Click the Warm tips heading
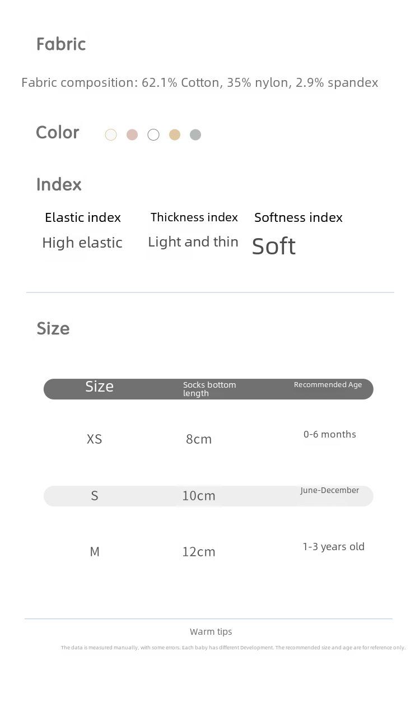Image resolution: width=420 pixels, height=702 pixels. [x=211, y=631]
